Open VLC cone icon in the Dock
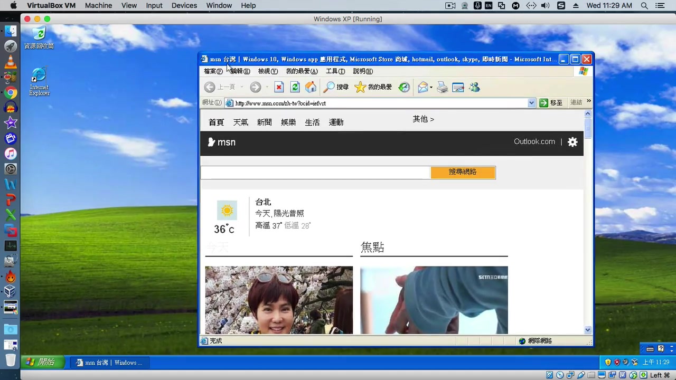This screenshot has height=380, width=676. 11,62
